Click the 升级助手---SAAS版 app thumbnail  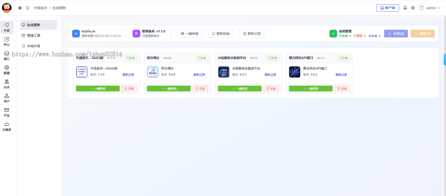click(x=82, y=72)
